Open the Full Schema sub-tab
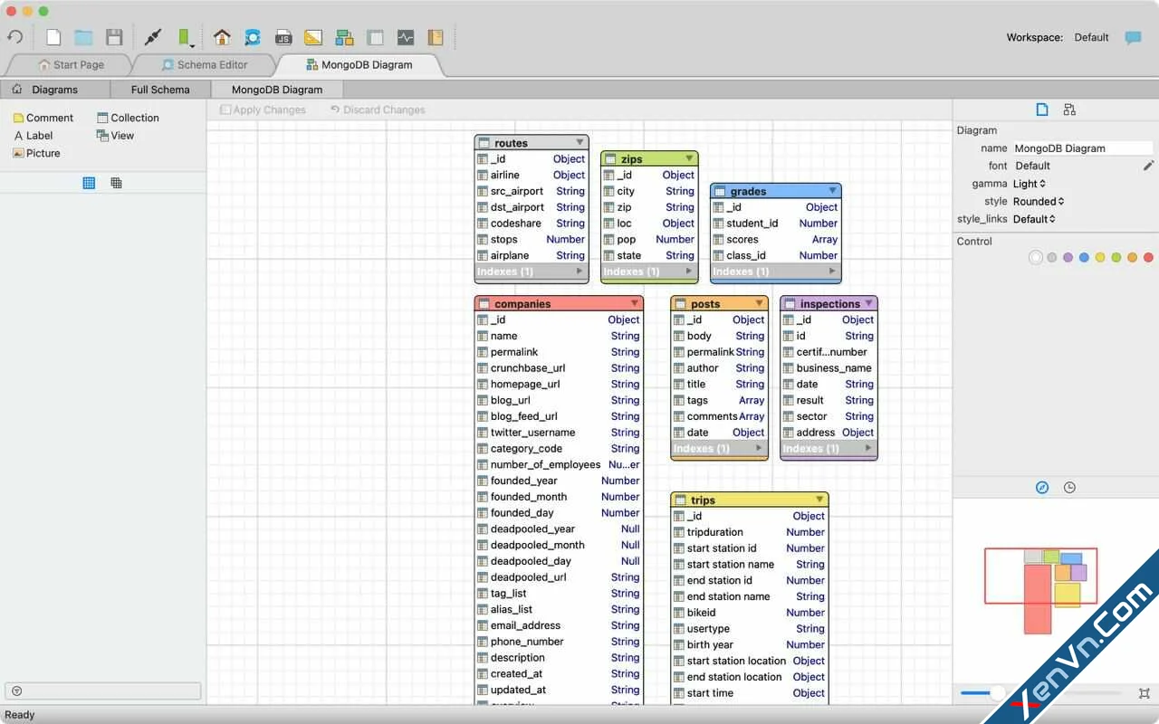 pyautogui.click(x=160, y=90)
